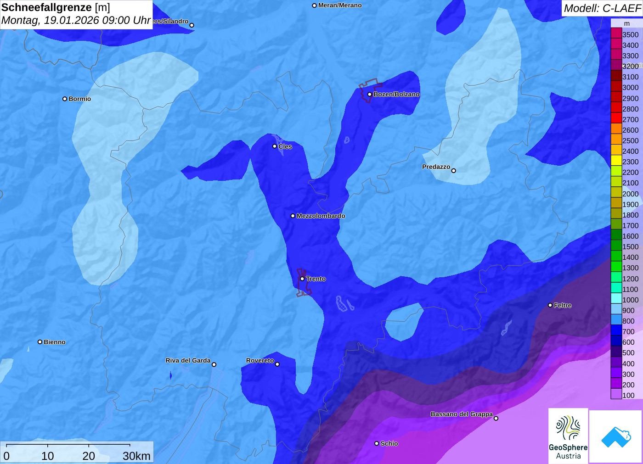This screenshot has height=464, width=643.
Task: Click the Modell: C-LAEF label
Action: [602, 8]
